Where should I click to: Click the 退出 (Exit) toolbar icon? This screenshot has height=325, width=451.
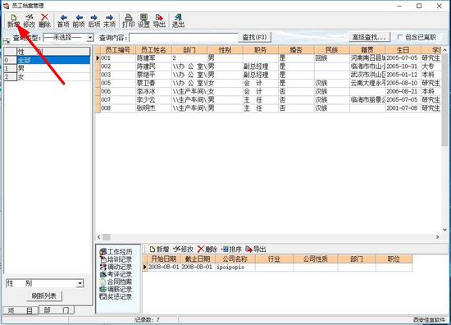[x=178, y=21]
